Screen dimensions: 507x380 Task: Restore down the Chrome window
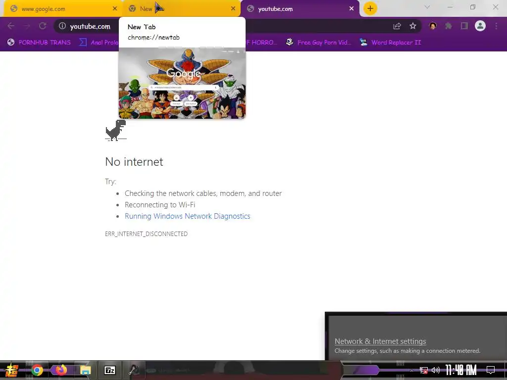coord(473,7)
